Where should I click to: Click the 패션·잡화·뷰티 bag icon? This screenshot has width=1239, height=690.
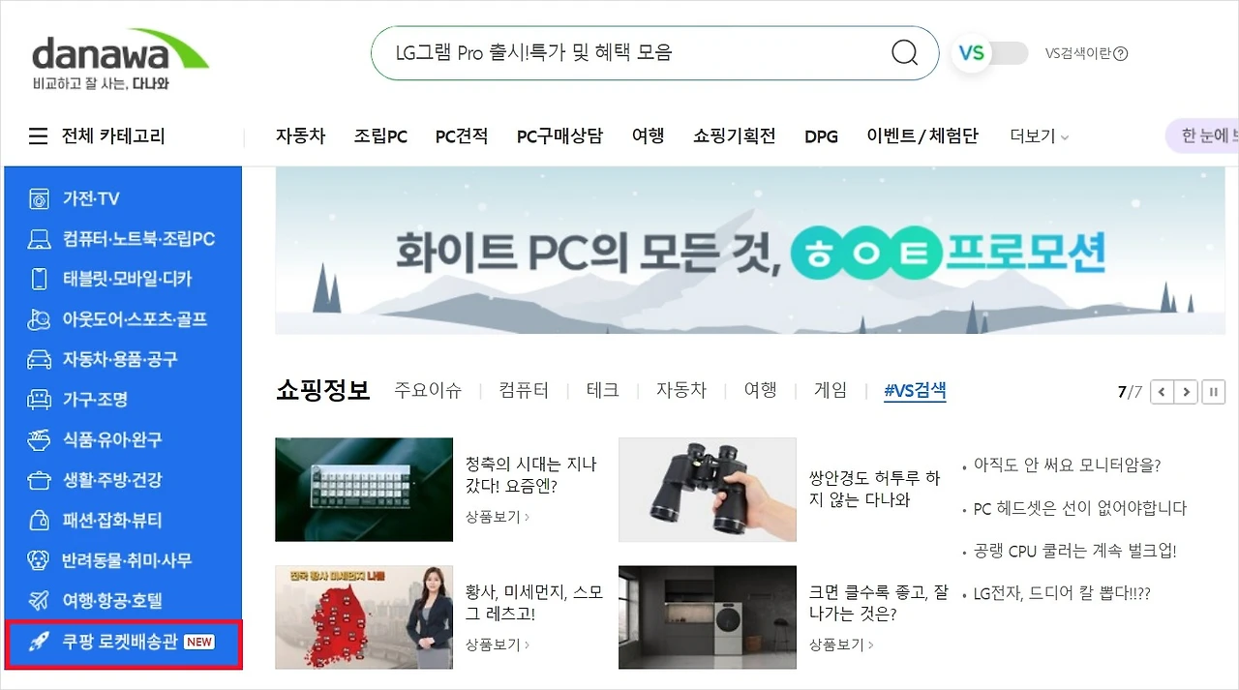39,521
